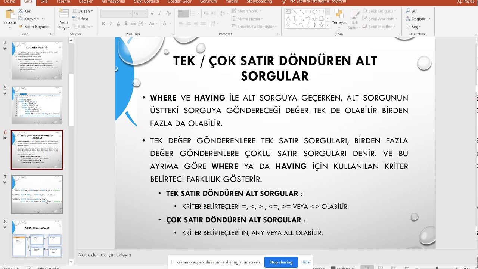Toggle bold K formatting

click(103, 24)
